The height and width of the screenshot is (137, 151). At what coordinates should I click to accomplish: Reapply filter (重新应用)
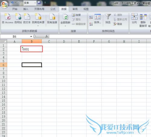click(x=120, y=20)
